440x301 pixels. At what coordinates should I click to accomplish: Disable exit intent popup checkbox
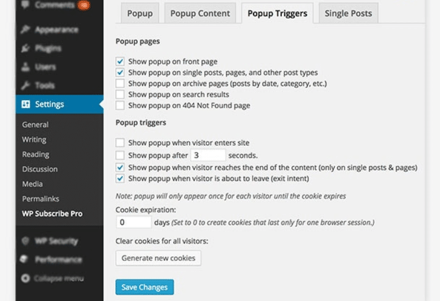(x=120, y=179)
